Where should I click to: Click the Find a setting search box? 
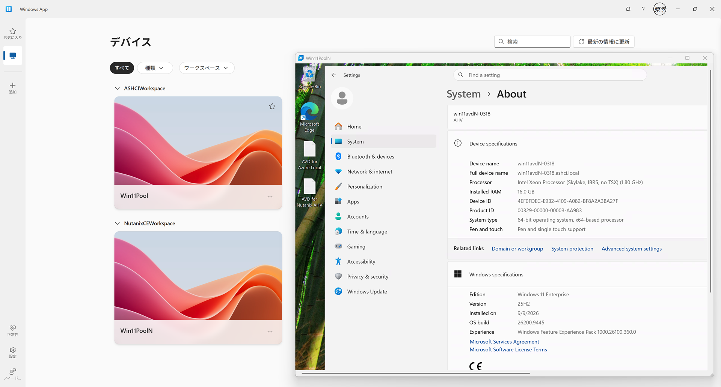(x=550, y=75)
